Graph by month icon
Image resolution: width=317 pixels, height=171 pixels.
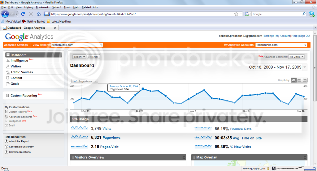coord(305,80)
